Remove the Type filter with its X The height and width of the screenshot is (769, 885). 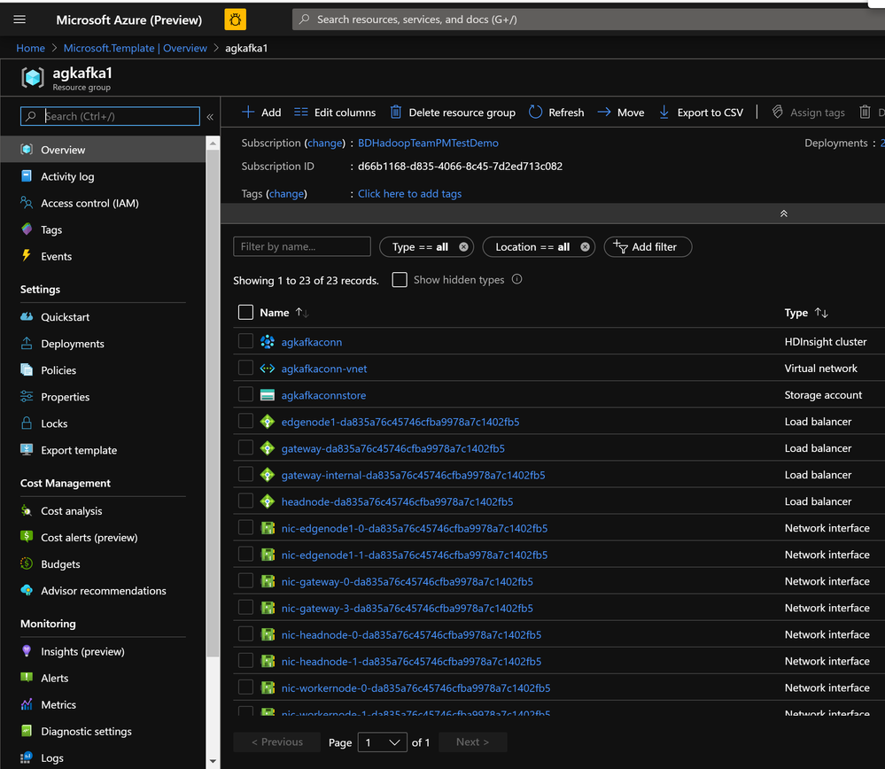coord(463,246)
